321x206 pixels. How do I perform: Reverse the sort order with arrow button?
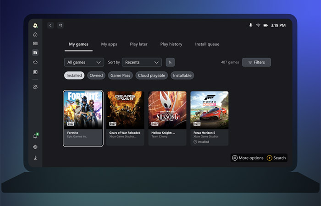(170, 62)
